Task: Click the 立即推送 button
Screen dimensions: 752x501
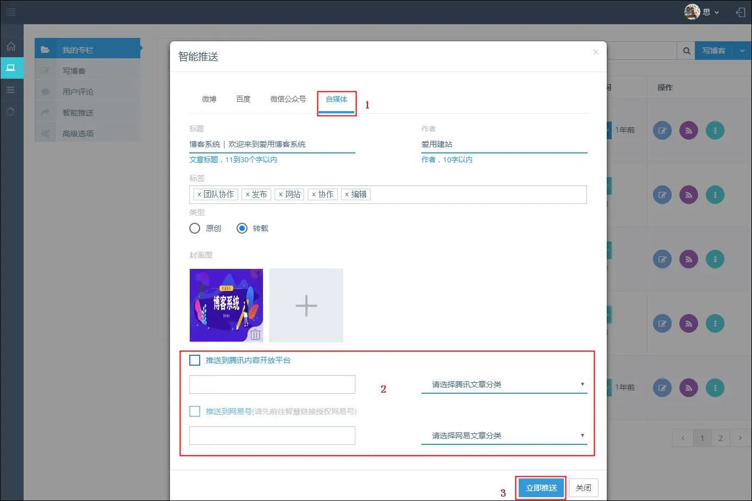Action: point(541,488)
